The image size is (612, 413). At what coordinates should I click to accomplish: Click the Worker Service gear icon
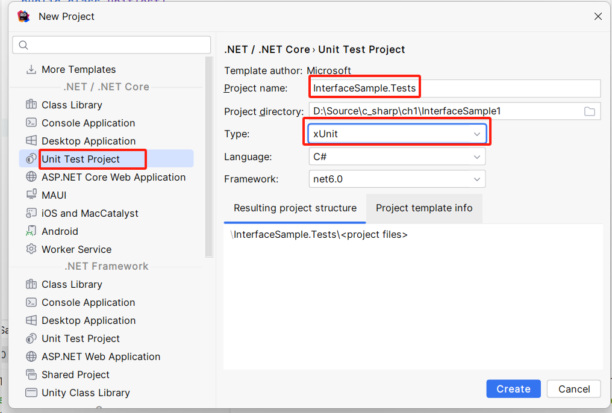tap(31, 249)
